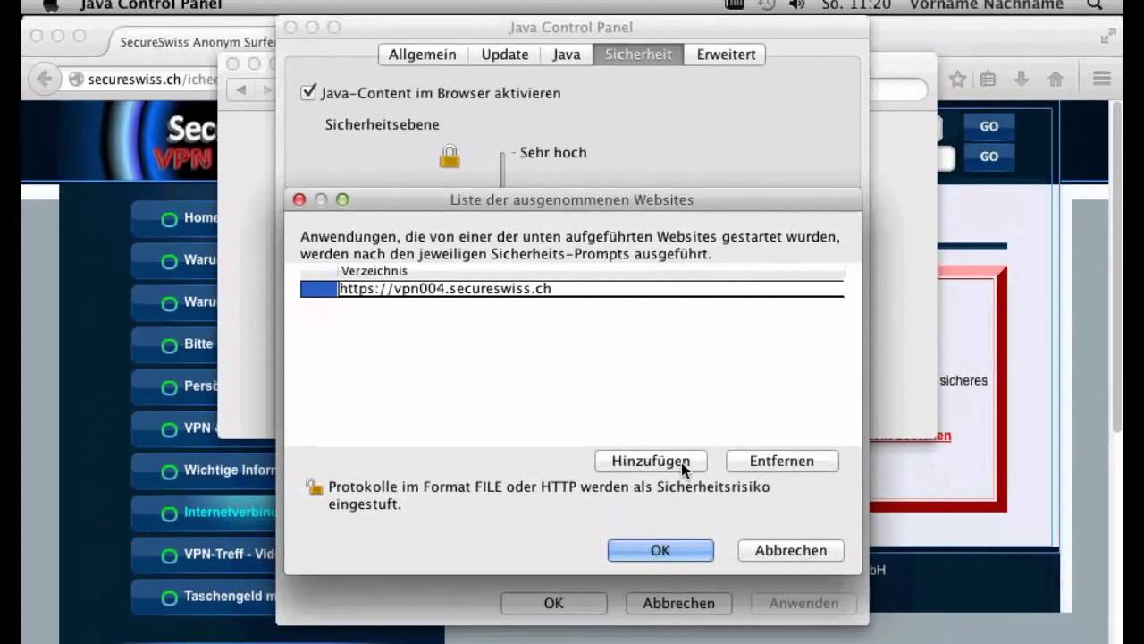Click the Hinzufügen button
Viewport: 1144px width, 644px height.
click(x=651, y=461)
